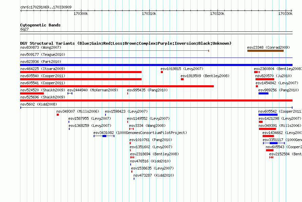Click esv1919509 (Bentley2008) label

[205, 76]
